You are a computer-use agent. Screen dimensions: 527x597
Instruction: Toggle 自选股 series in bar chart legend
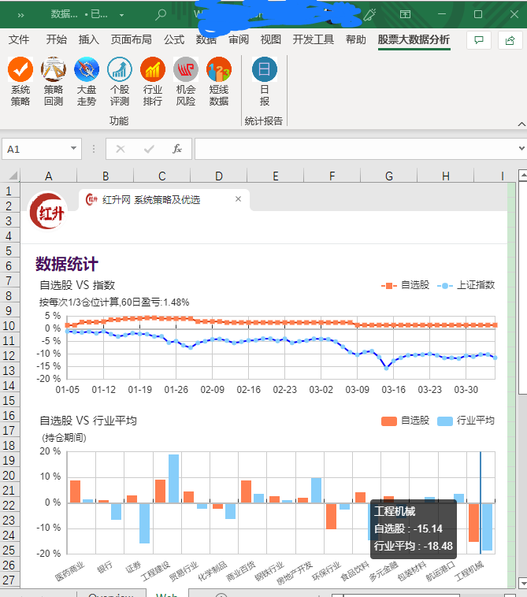click(405, 421)
